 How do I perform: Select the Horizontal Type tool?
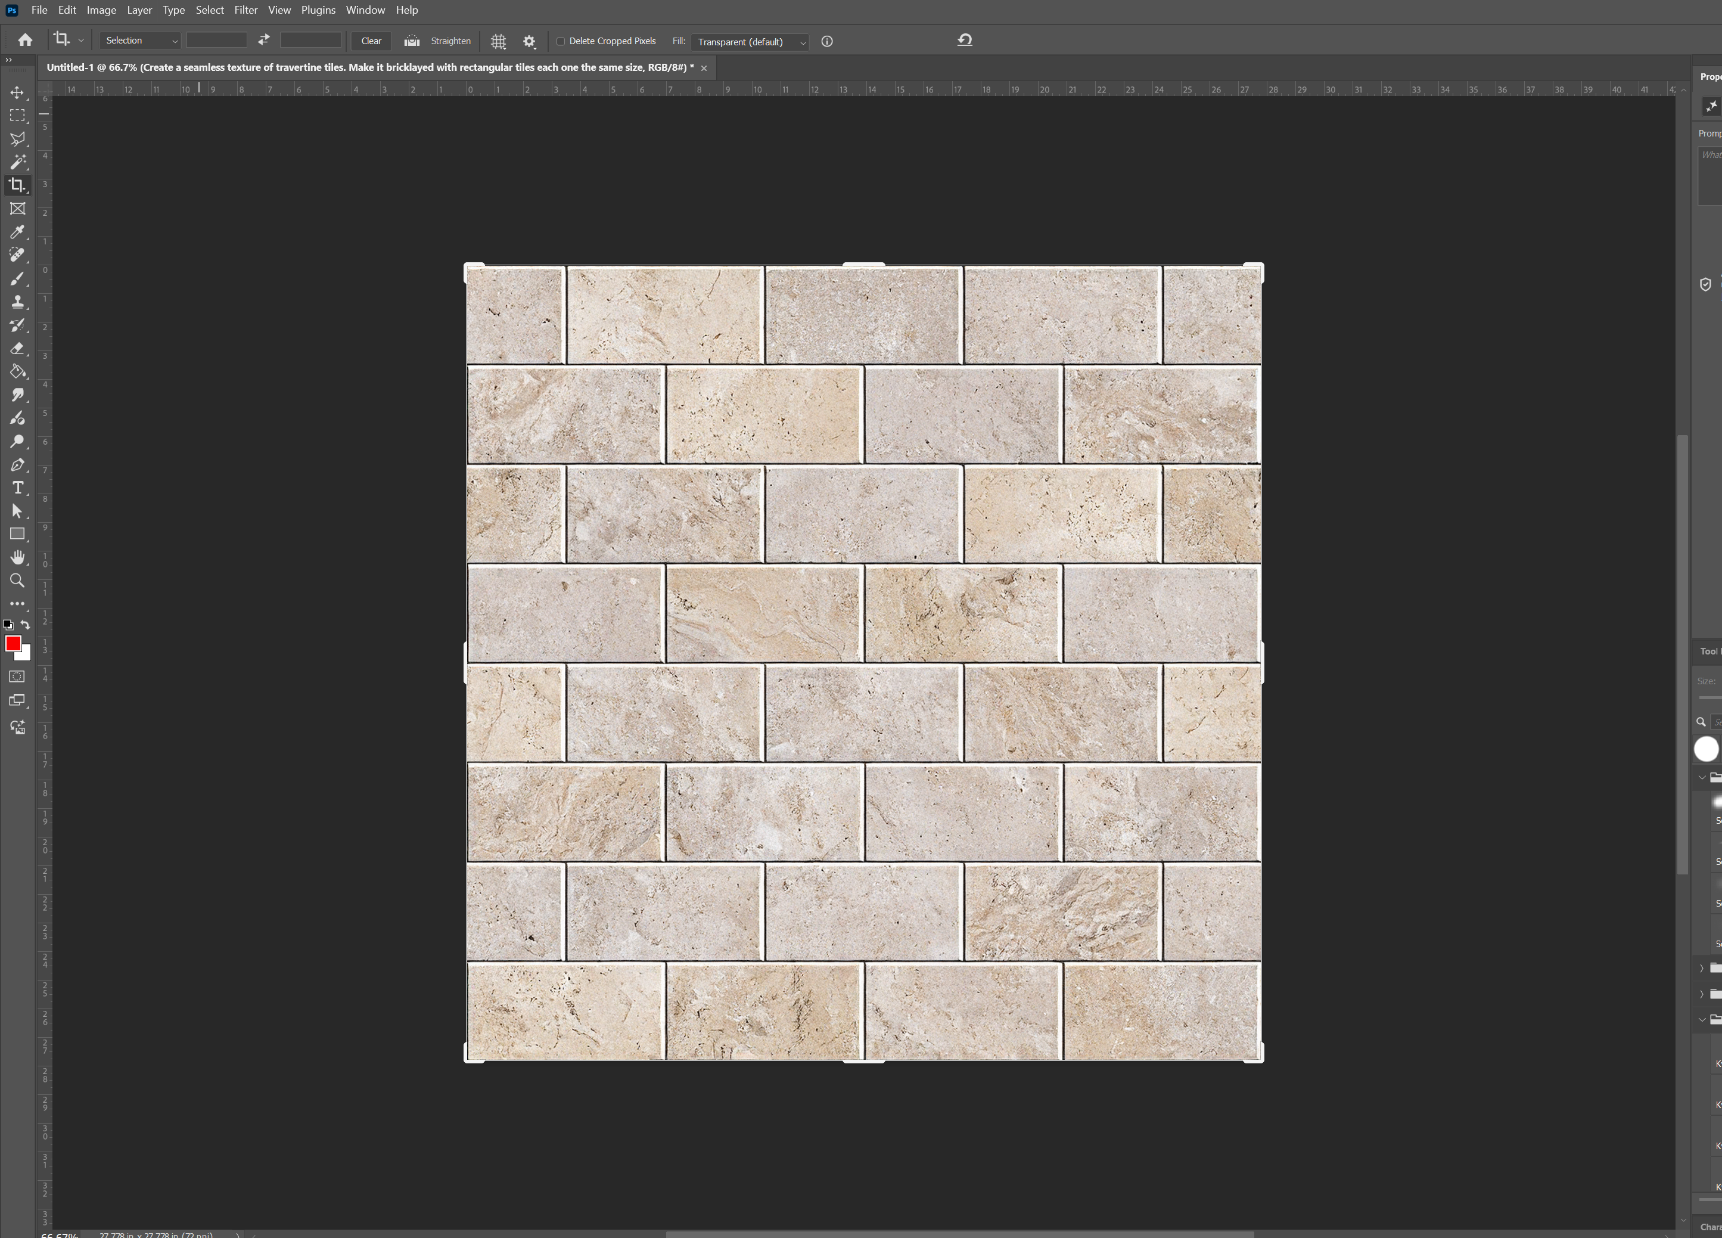pyautogui.click(x=17, y=488)
